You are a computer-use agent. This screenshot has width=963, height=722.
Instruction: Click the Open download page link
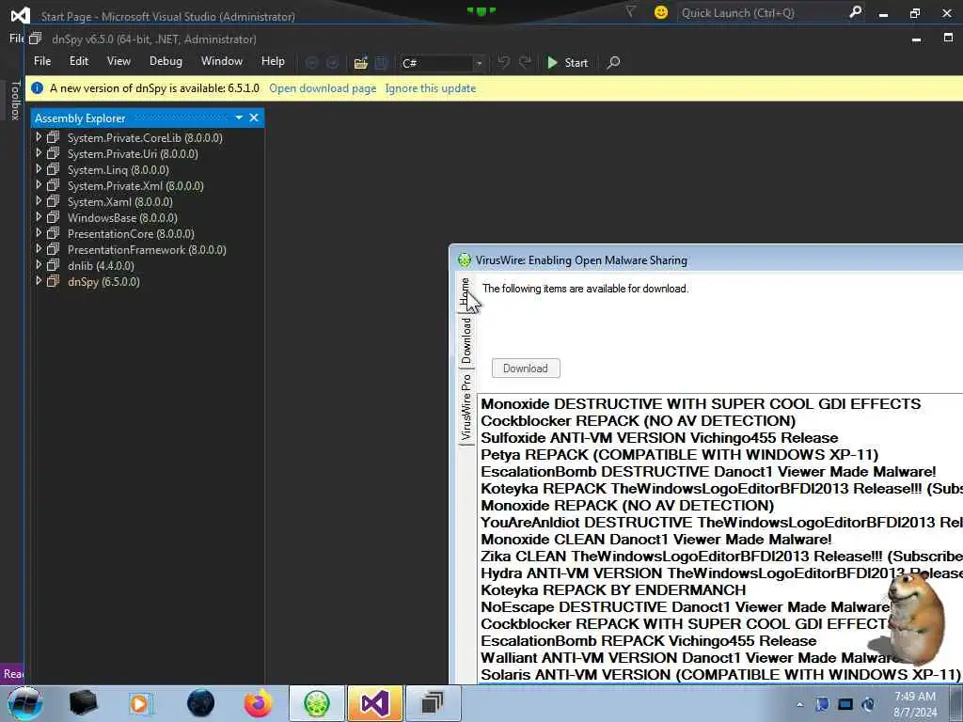coord(323,88)
